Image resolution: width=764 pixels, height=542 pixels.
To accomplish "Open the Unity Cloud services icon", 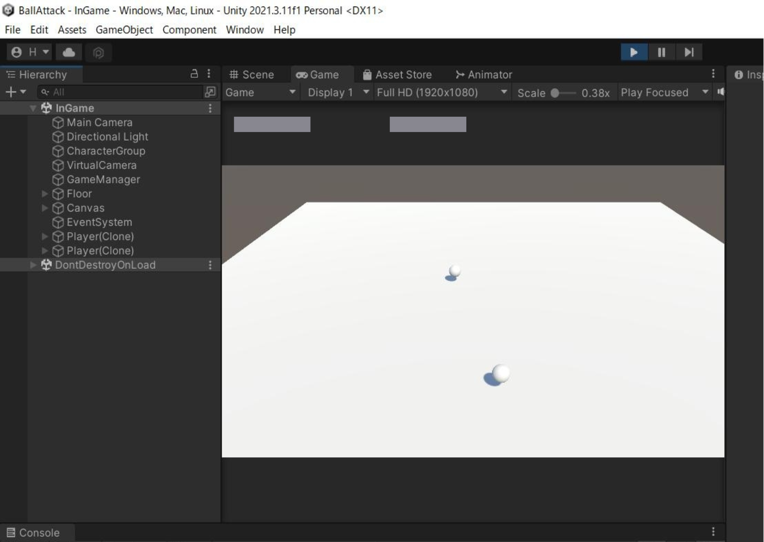I will coord(69,52).
